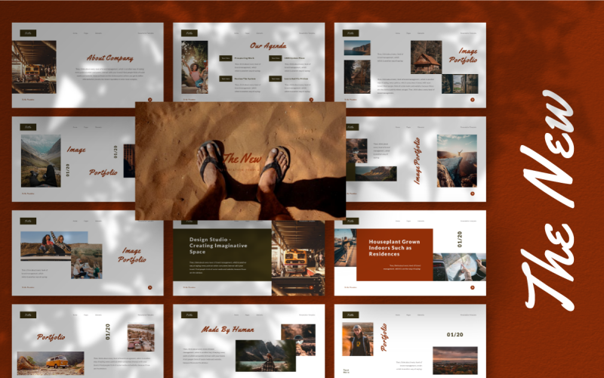Click the coastal cliff sea photo
The height and width of the screenshot is (378, 604).
pyautogui.click(x=357, y=48)
